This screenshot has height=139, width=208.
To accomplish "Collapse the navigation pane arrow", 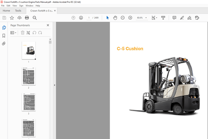I will (x=54, y=85).
